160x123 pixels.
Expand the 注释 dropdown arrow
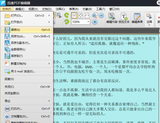coord(149,25)
